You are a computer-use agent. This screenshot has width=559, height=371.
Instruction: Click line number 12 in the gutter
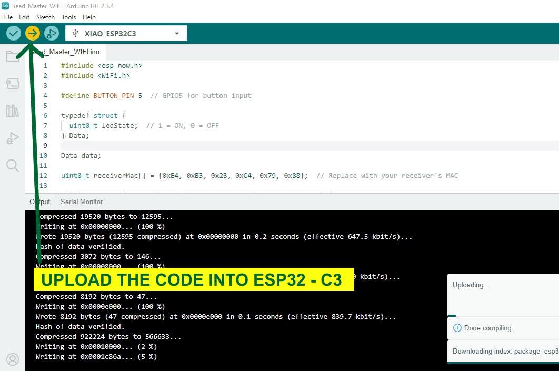[44, 175]
